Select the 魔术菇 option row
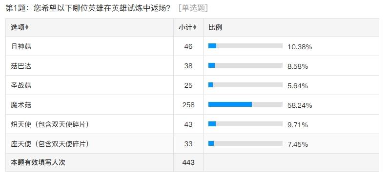 pos(192,105)
